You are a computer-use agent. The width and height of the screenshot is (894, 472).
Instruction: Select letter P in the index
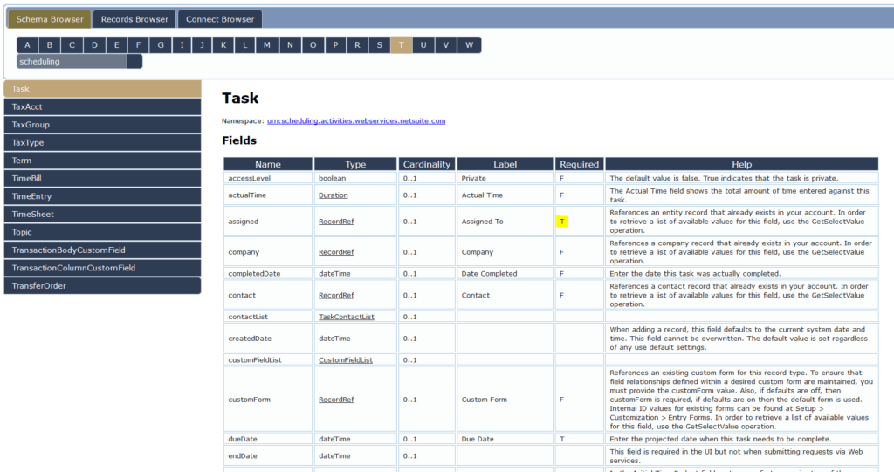point(335,45)
